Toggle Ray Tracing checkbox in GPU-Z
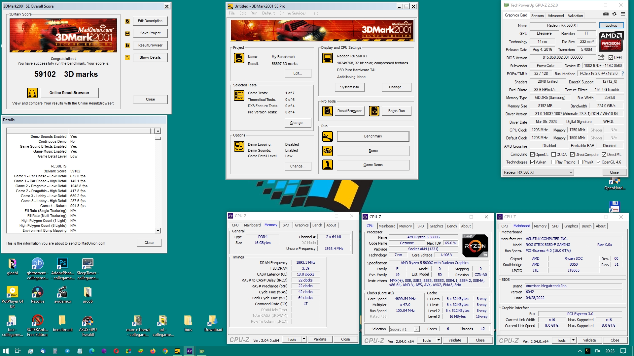 coord(553,162)
